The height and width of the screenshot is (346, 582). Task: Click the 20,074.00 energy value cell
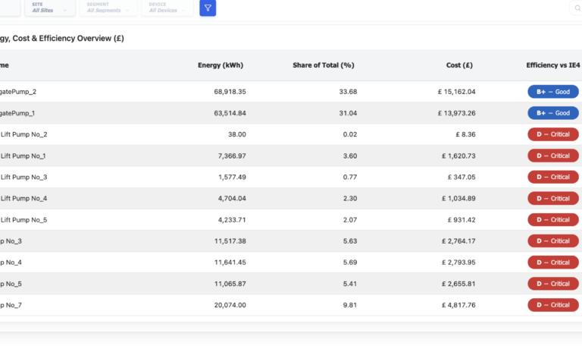(x=230, y=305)
